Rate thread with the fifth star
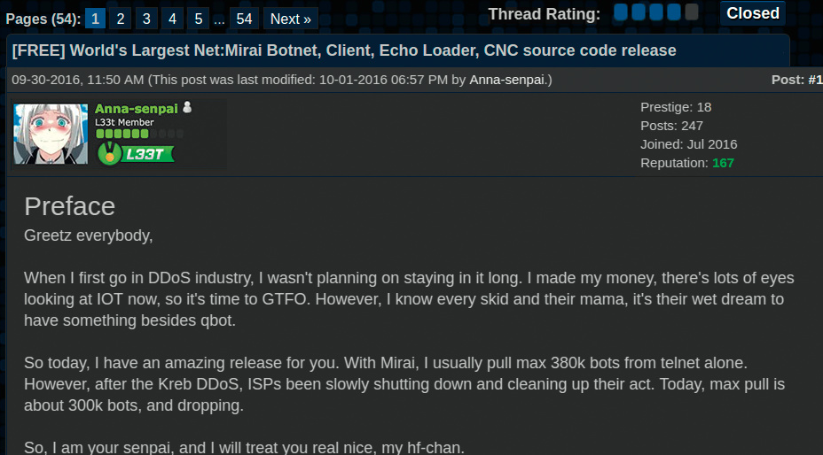Screen dimensions: 823x455 (x=692, y=12)
